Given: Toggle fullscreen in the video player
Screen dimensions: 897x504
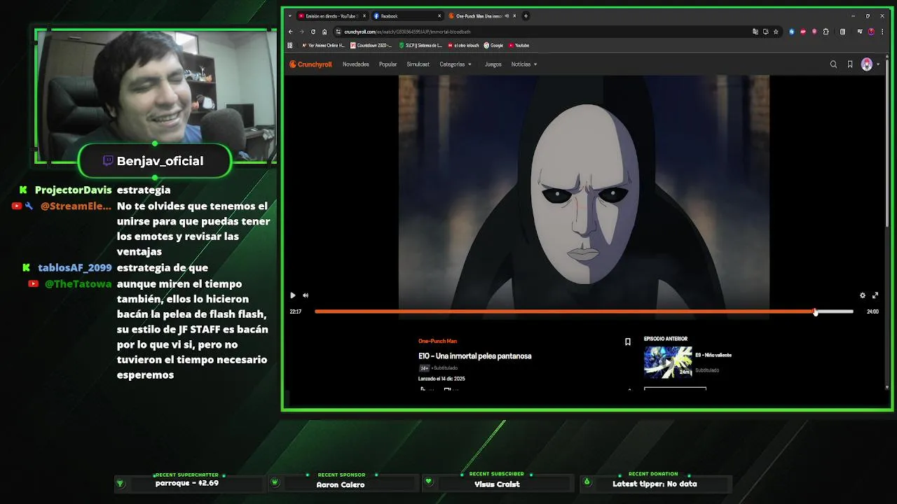Looking at the screenshot, I should pyautogui.click(x=875, y=295).
